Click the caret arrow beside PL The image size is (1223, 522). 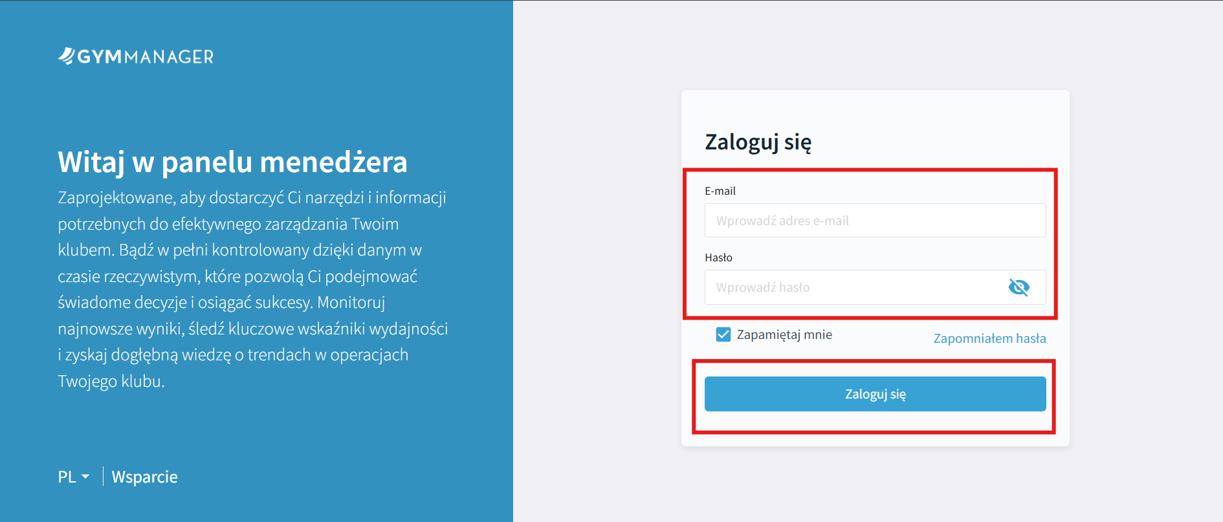[85, 477]
